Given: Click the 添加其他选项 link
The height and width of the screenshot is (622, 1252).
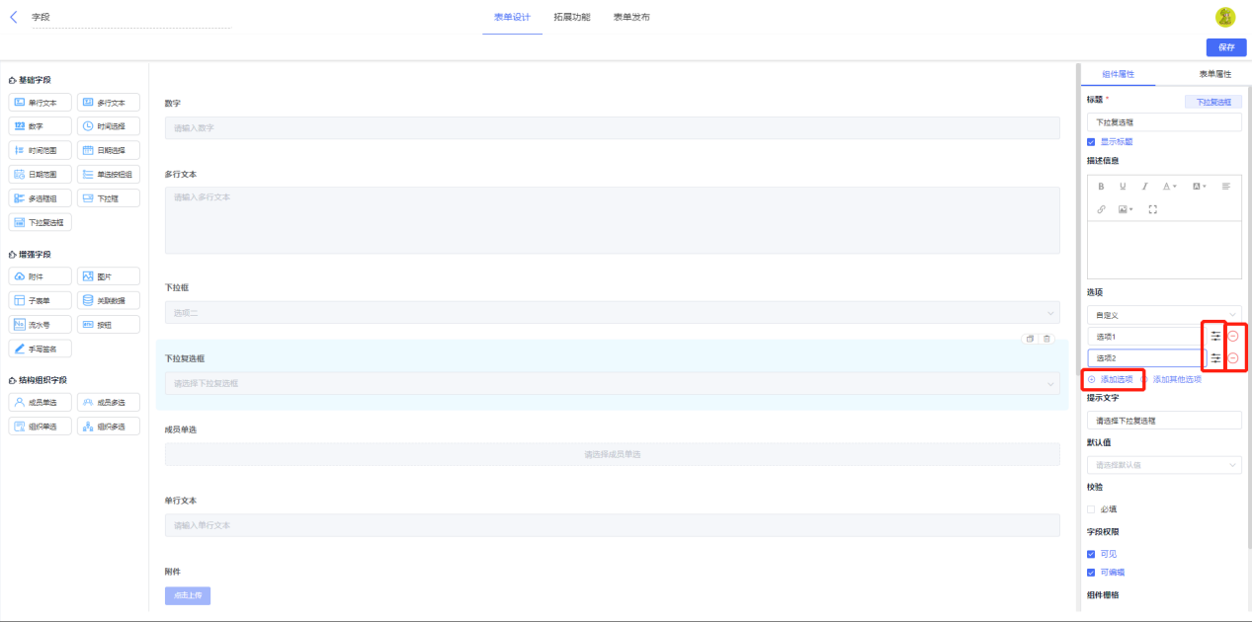Looking at the screenshot, I should click(1177, 379).
